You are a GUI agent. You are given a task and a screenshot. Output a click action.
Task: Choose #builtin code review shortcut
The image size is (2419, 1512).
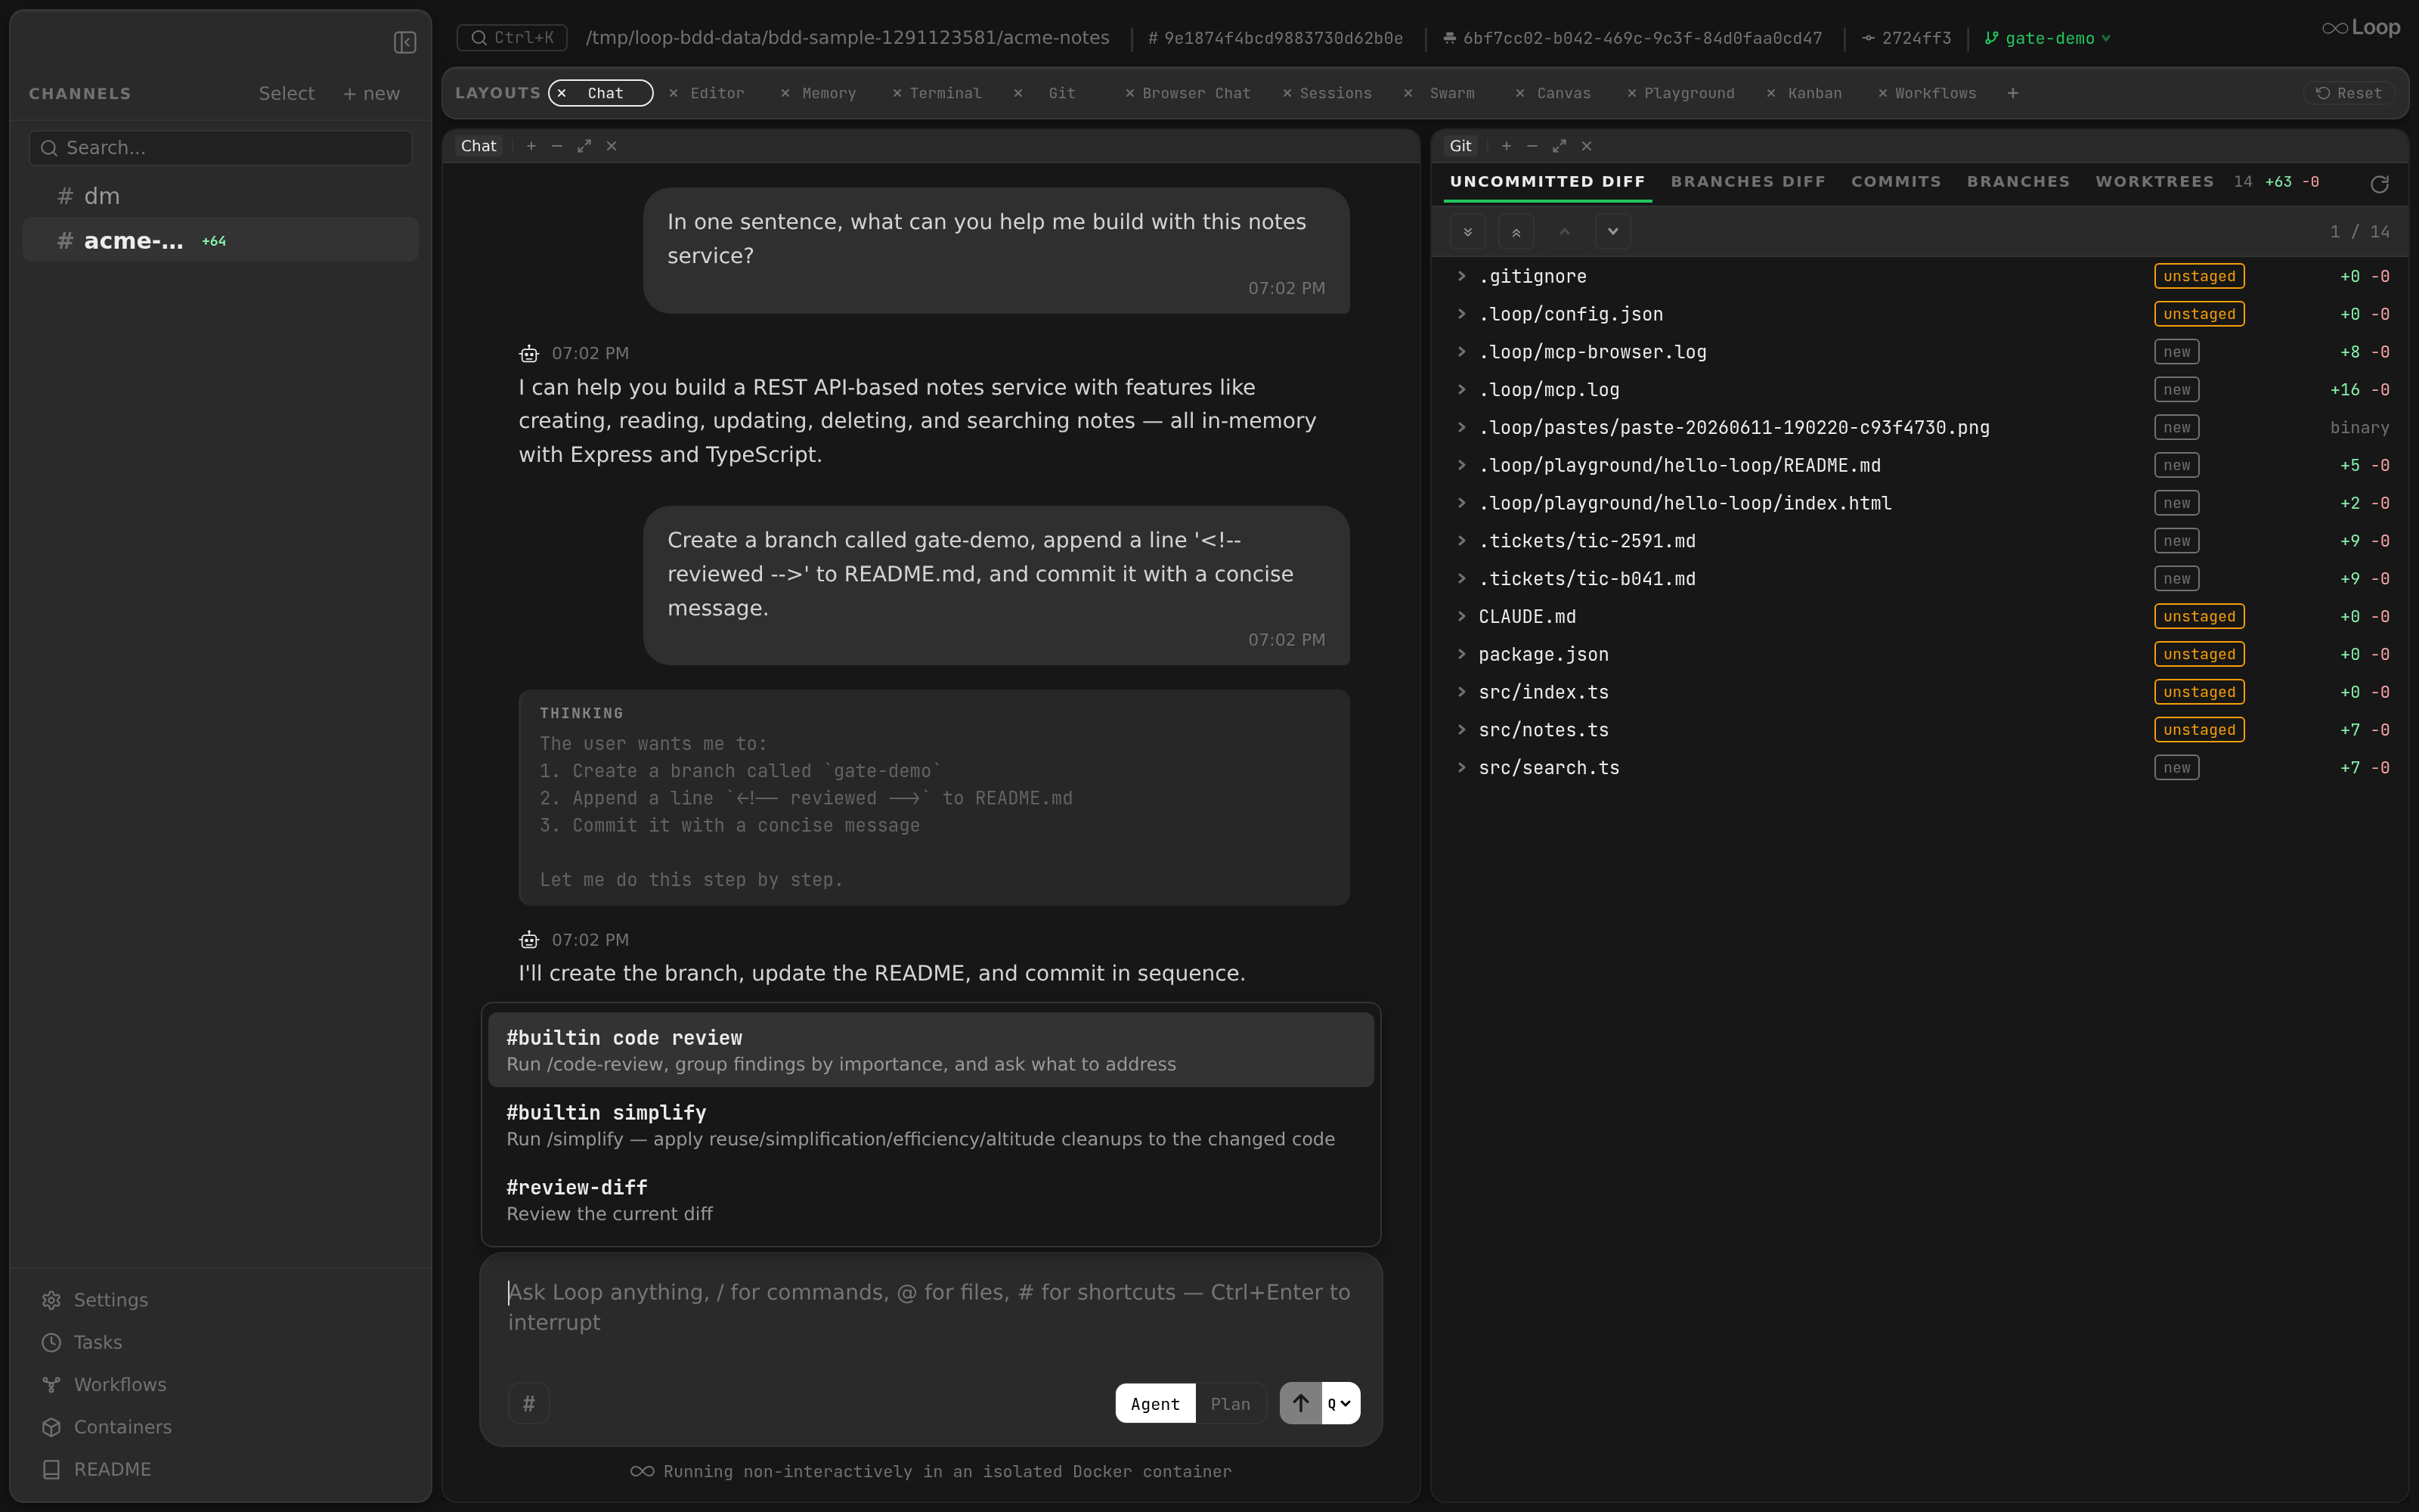pos(931,1050)
